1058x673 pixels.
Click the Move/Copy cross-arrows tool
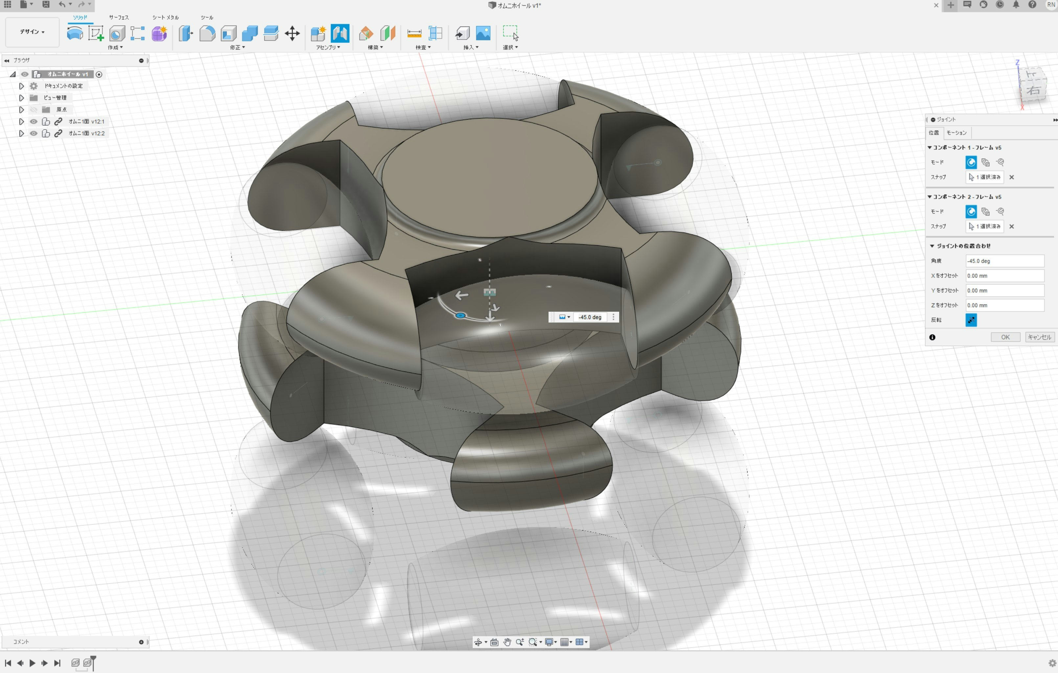coord(292,34)
